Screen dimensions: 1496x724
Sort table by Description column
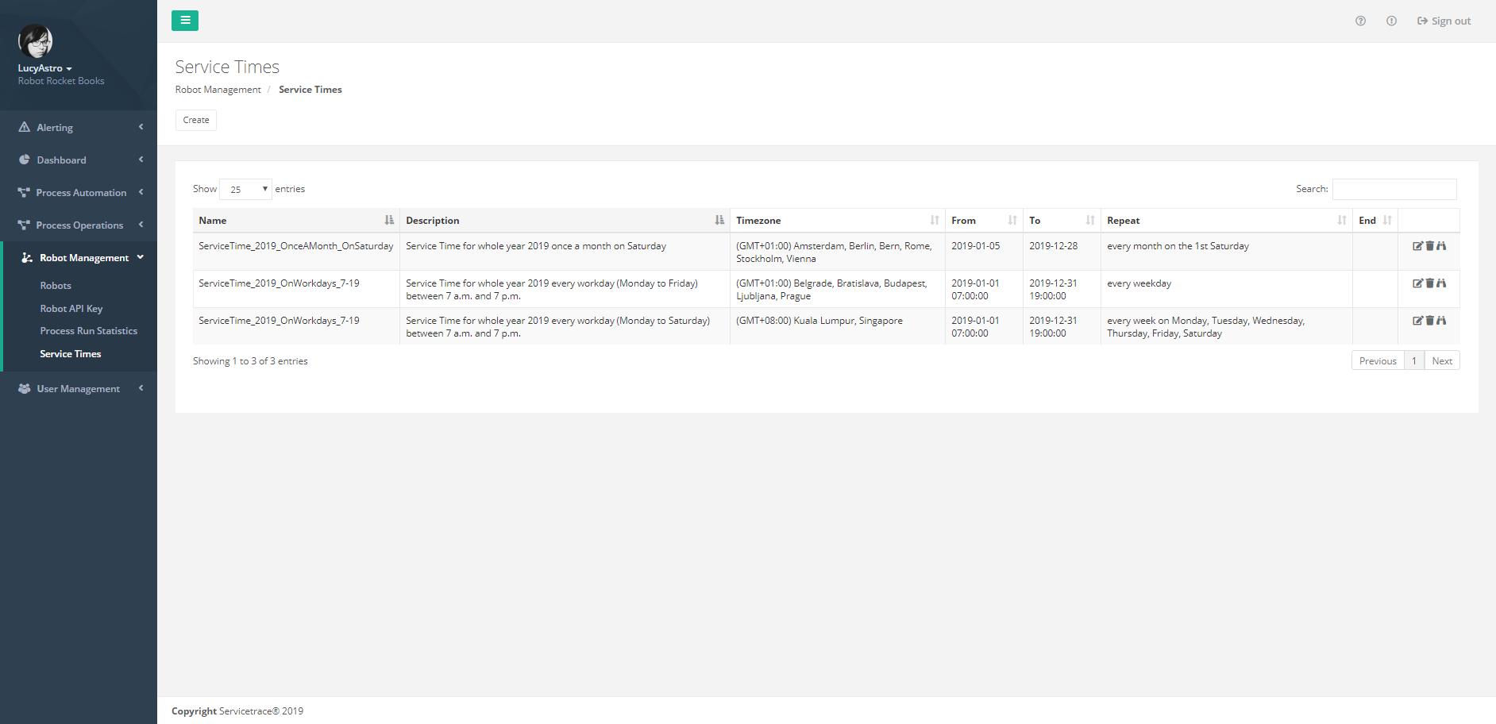coord(565,220)
